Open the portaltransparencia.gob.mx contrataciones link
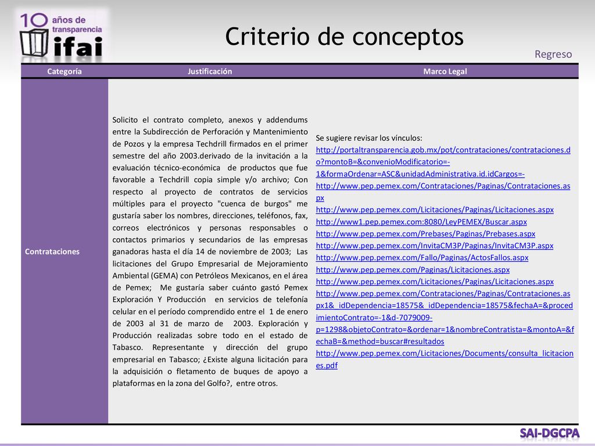The image size is (595, 446). pyautogui.click(x=443, y=162)
